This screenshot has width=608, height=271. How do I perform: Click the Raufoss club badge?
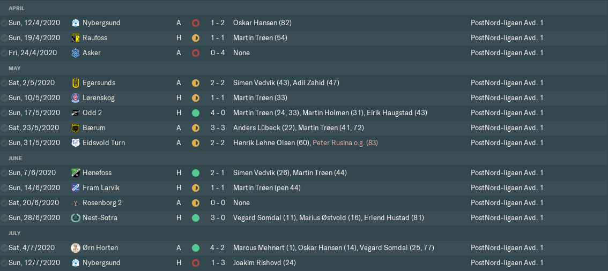coord(76,38)
